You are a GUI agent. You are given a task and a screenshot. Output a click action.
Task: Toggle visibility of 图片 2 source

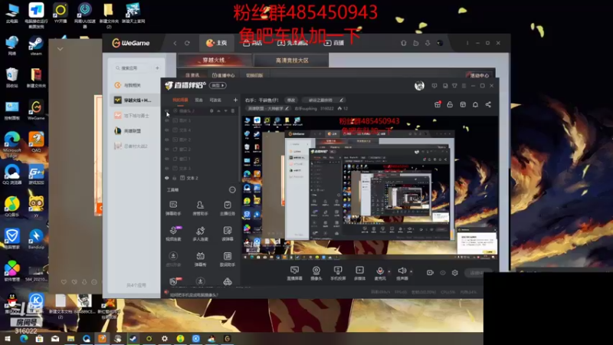pos(167,140)
